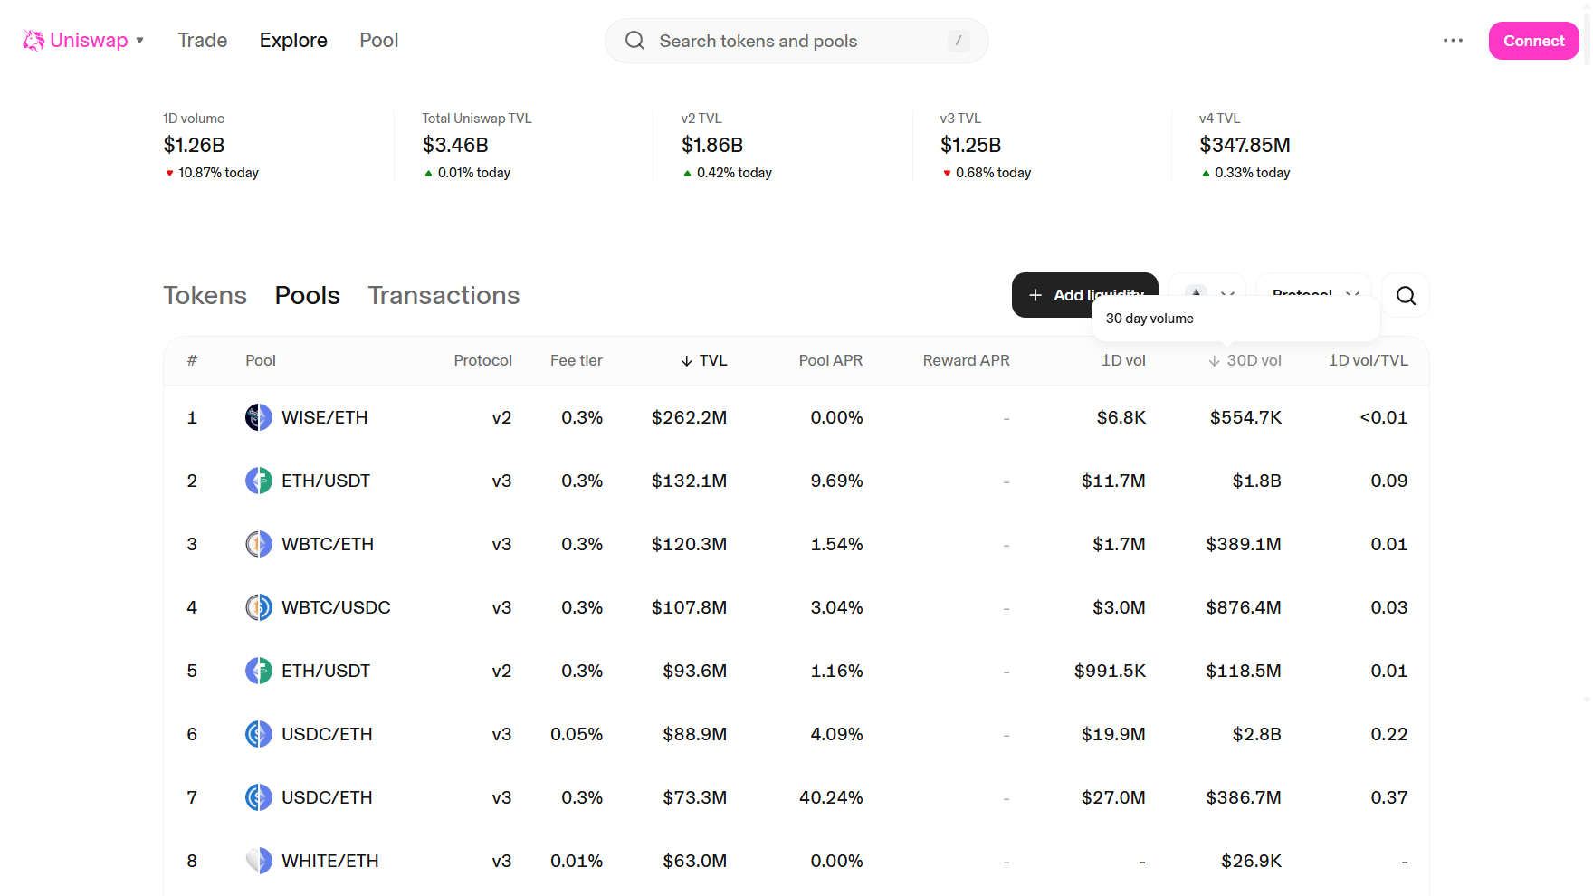Open the Pool nav menu
Viewport: 1593px width, 896px height.
(x=378, y=41)
